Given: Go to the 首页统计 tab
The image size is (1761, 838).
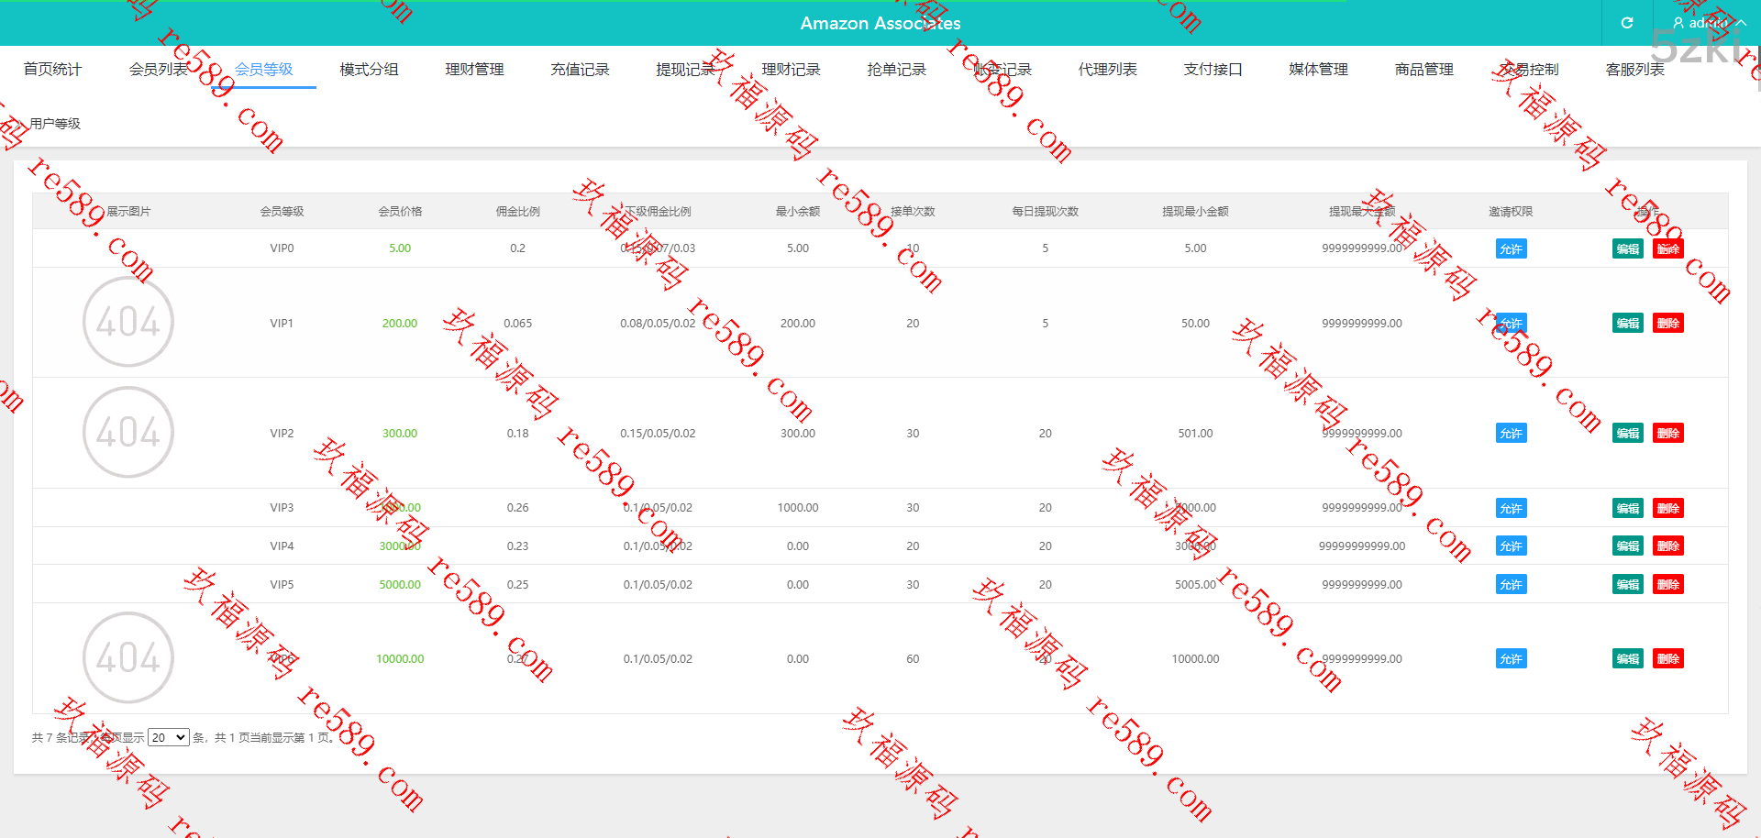Looking at the screenshot, I should (52, 69).
